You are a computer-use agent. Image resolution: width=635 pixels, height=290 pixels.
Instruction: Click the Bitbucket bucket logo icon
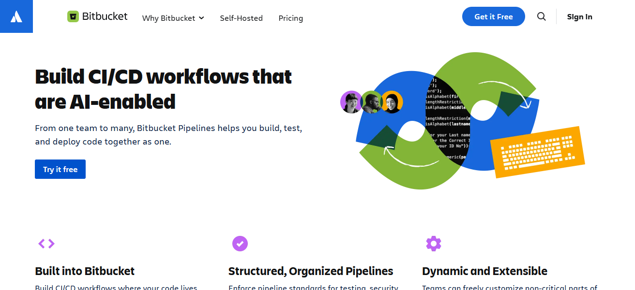click(73, 16)
